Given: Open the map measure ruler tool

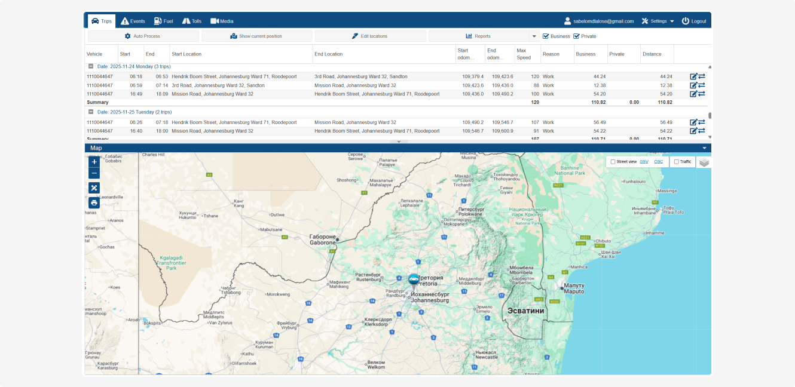Looking at the screenshot, I should point(94,188).
